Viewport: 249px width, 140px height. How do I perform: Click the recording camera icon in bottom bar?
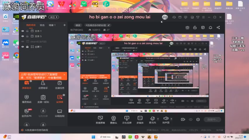183,119
